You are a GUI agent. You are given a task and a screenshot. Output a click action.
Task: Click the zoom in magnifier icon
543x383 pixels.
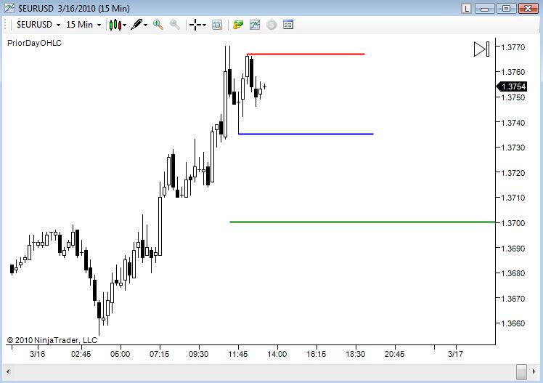pos(158,25)
